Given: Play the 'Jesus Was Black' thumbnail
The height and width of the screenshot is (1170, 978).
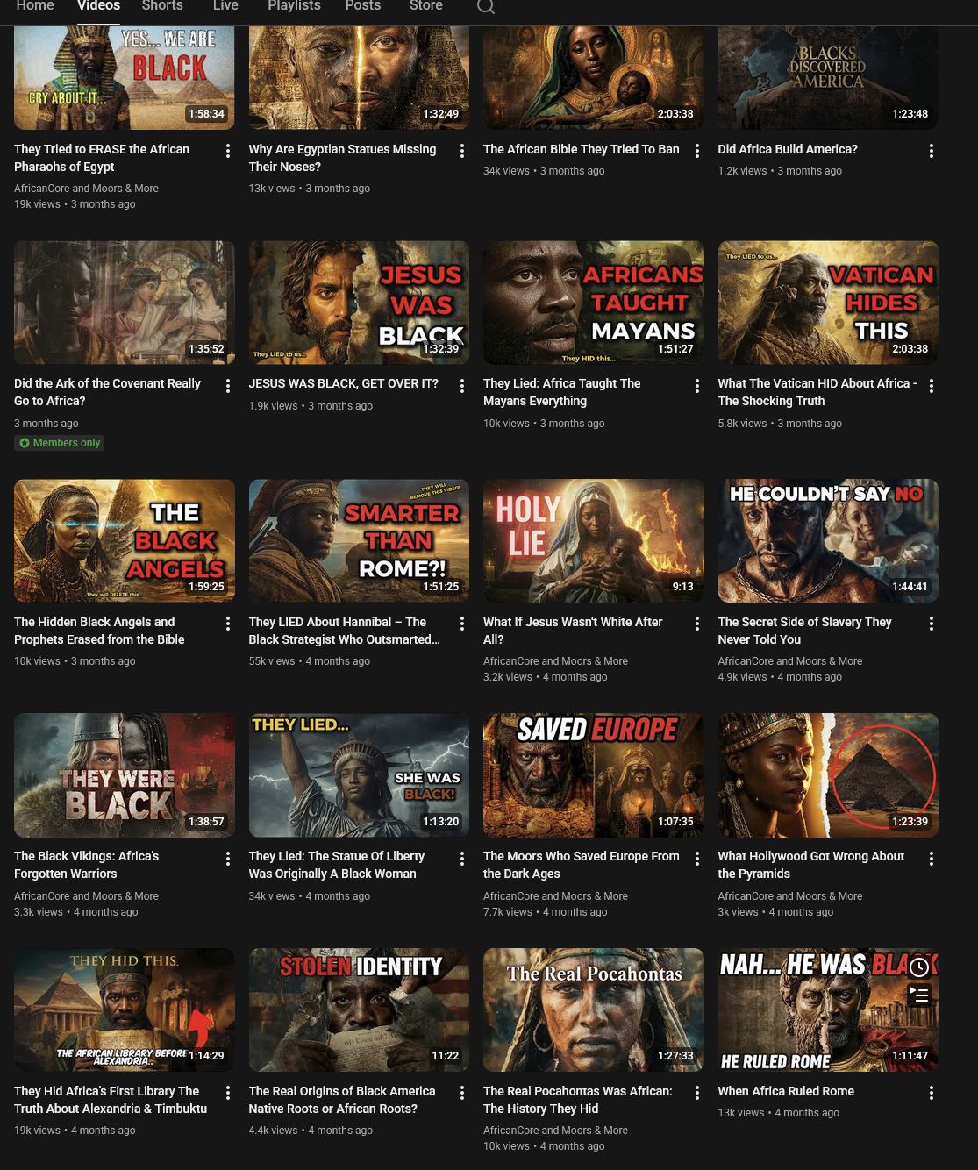Looking at the screenshot, I should [x=359, y=303].
